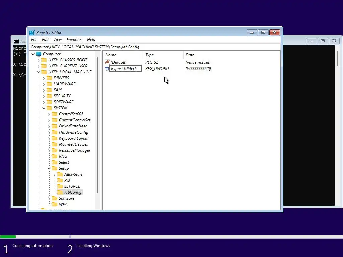343x257 pixels.
Task: Select the HardwareConfig folder icon
Action: (x=55, y=132)
